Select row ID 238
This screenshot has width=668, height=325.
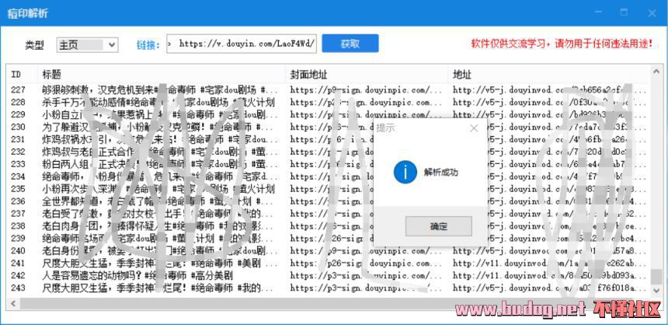(328, 226)
